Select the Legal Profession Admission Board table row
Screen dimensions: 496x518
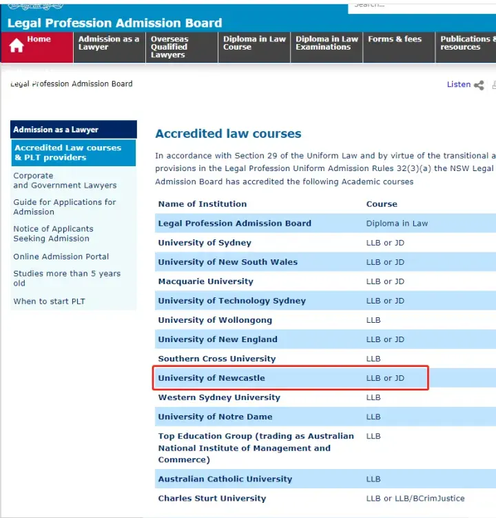(325, 223)
